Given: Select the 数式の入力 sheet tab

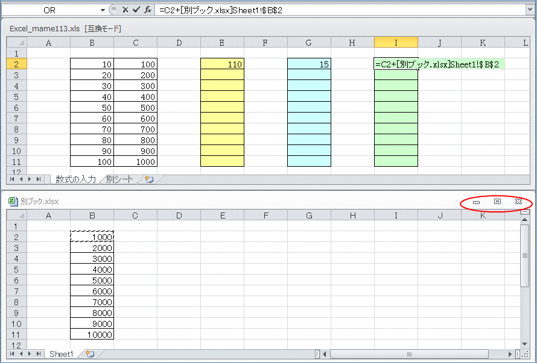Looking at the screenshot, I should point(75,179).
